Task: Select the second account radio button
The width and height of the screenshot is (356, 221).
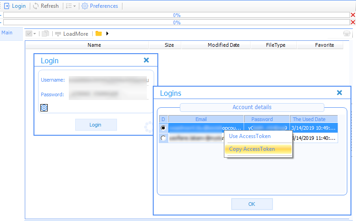Action: [x=163, y=138]
